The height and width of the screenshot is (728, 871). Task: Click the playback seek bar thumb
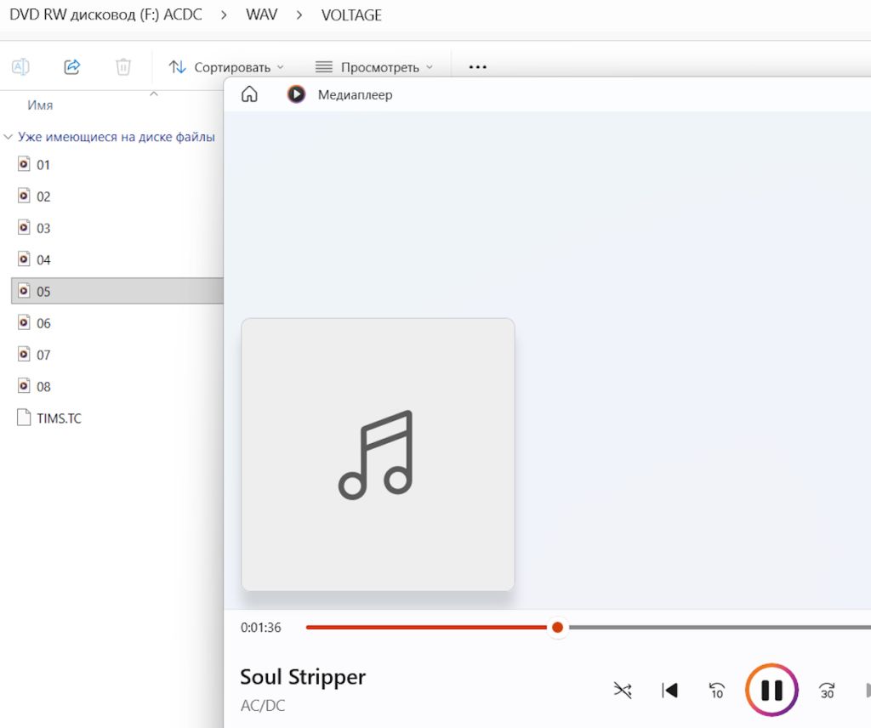(x=558, y=628)
